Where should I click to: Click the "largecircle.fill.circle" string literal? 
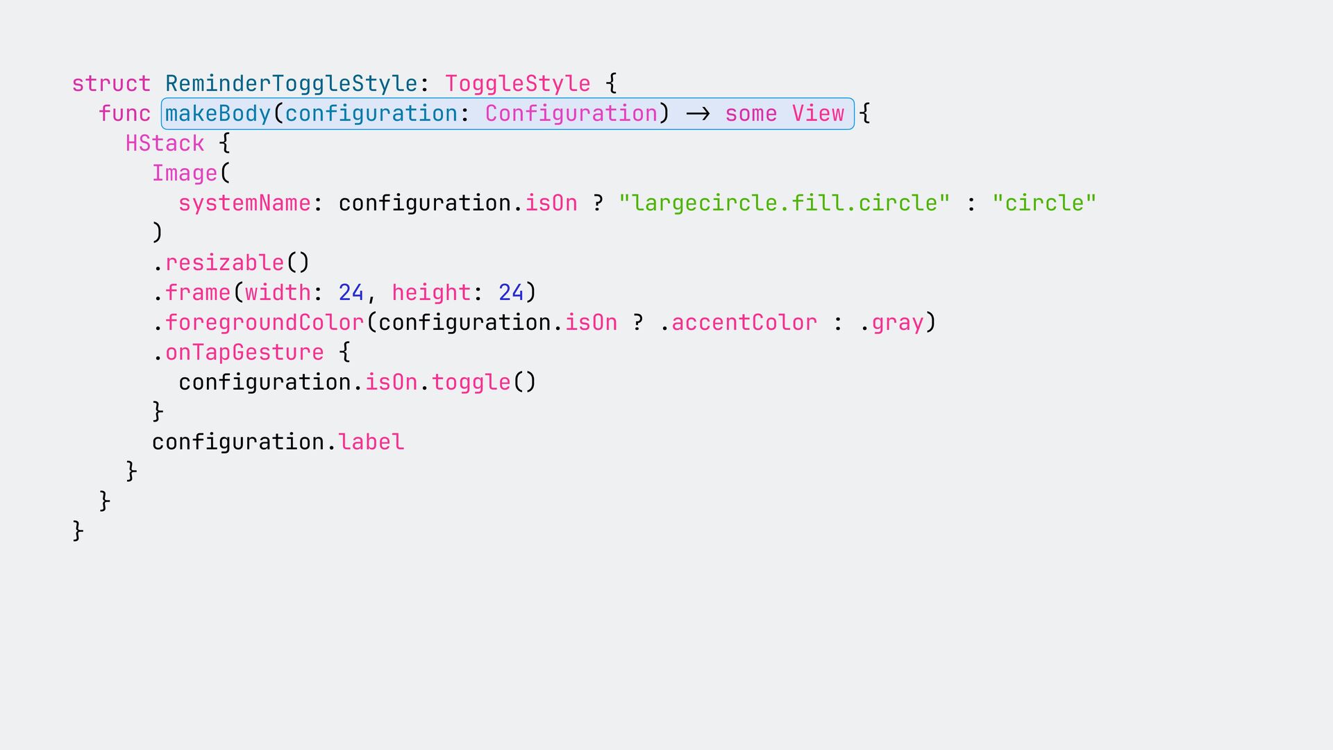pos(784,203)
